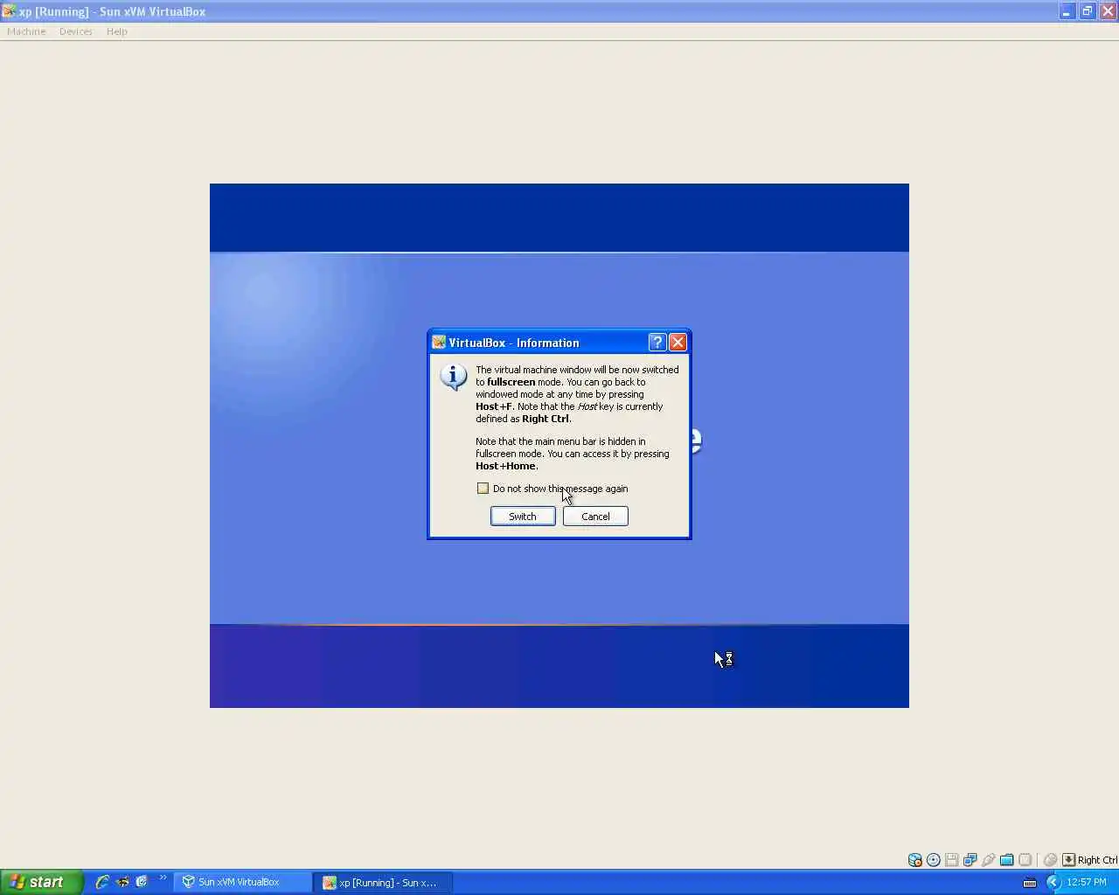Click the third Quick Launch icon
Viewport: 1119px width, 895px height.
[142, 882]
